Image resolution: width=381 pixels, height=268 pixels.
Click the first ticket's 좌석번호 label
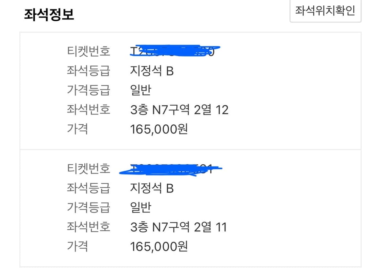click(89, 110)
